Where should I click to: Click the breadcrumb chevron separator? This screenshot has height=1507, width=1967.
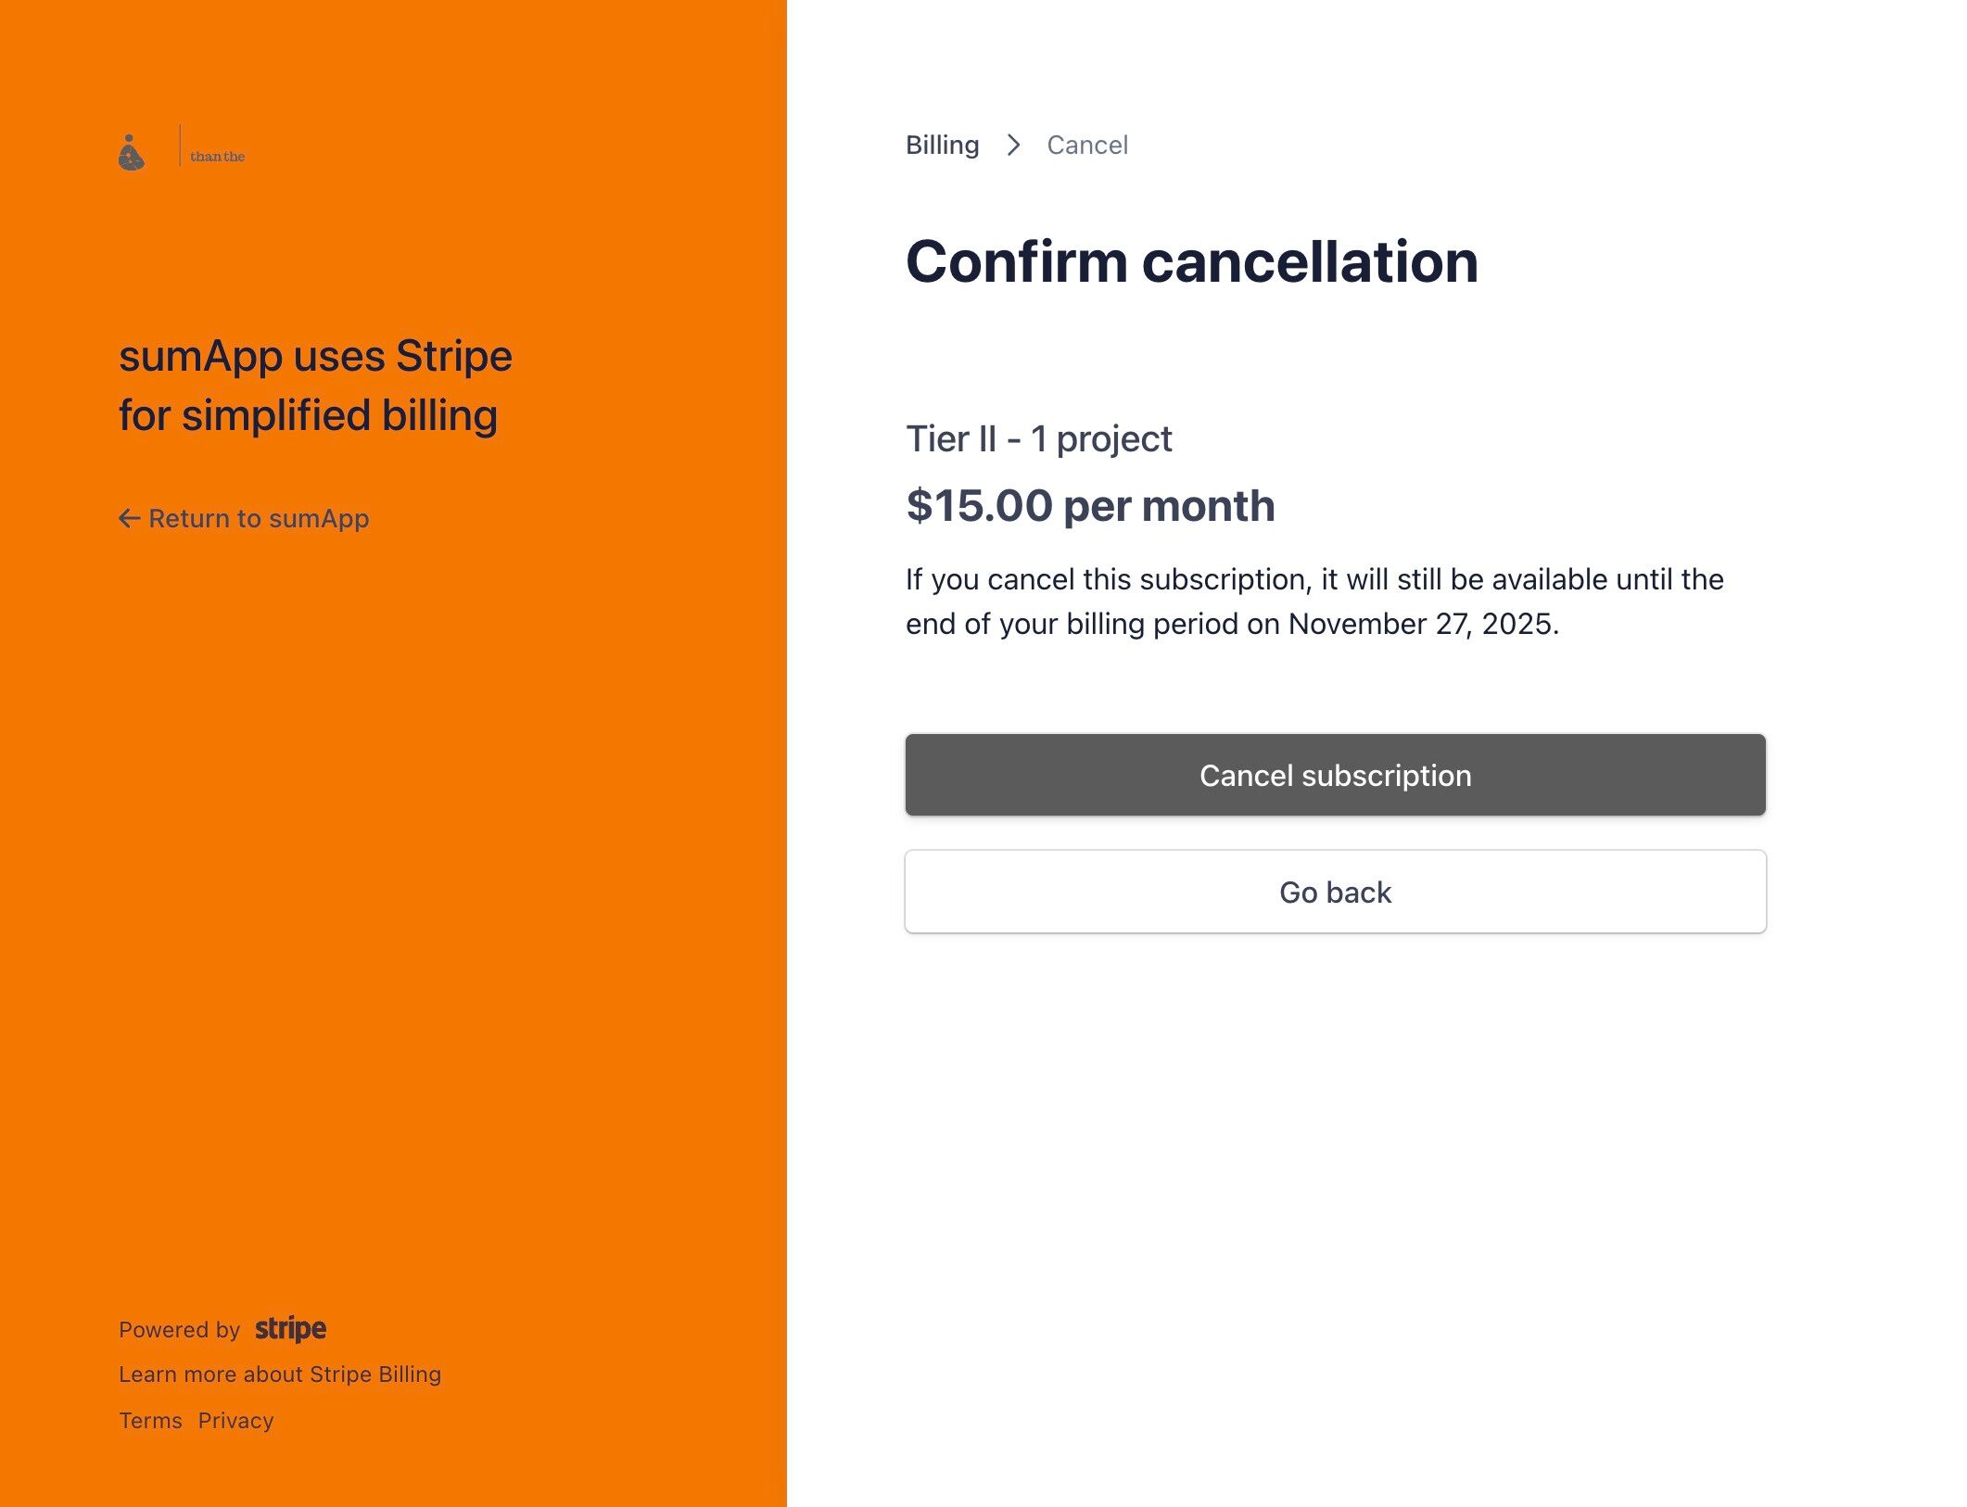coord(1013,146)
